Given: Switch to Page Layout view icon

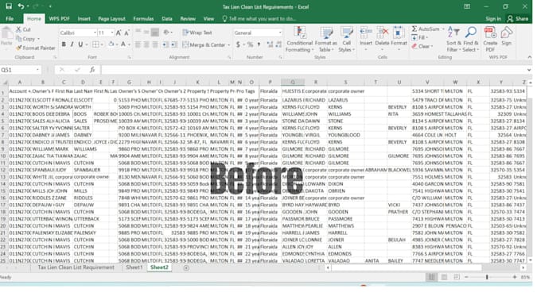Looking at the screenshot, I should click(445, 277).
